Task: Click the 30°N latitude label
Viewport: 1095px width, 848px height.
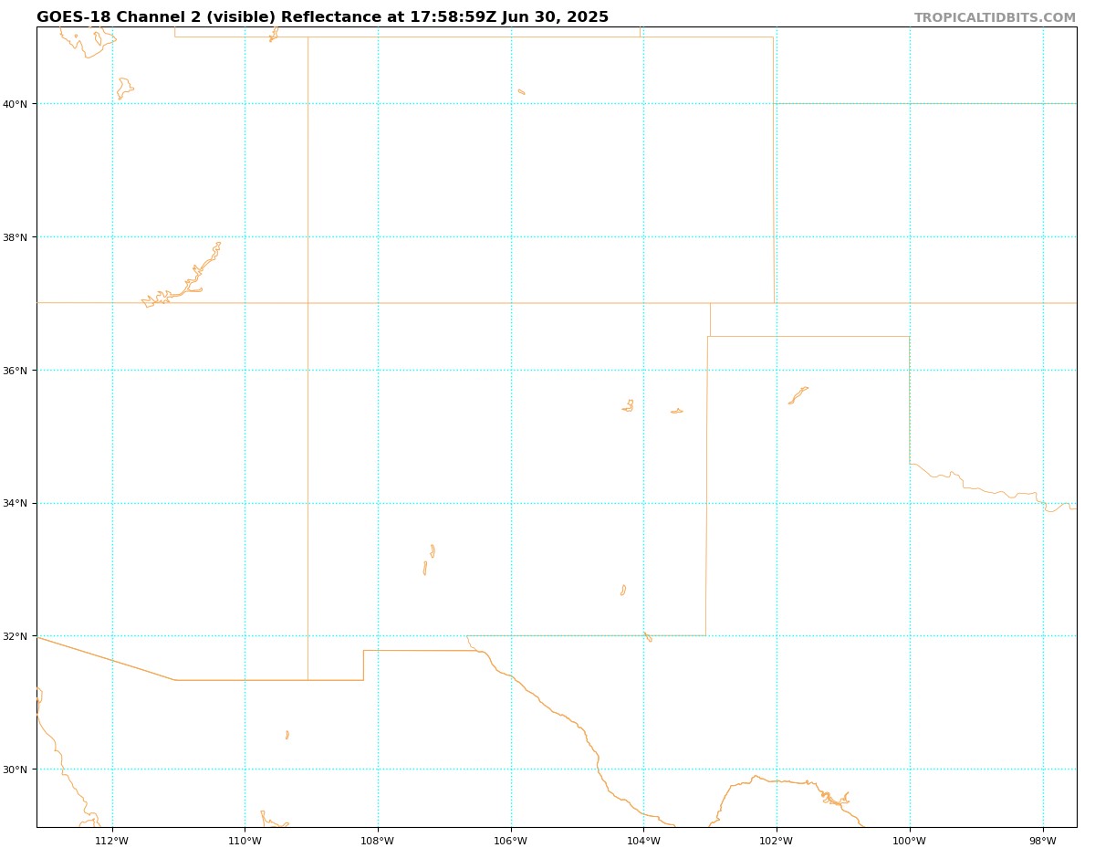Action: click(16, 769)
